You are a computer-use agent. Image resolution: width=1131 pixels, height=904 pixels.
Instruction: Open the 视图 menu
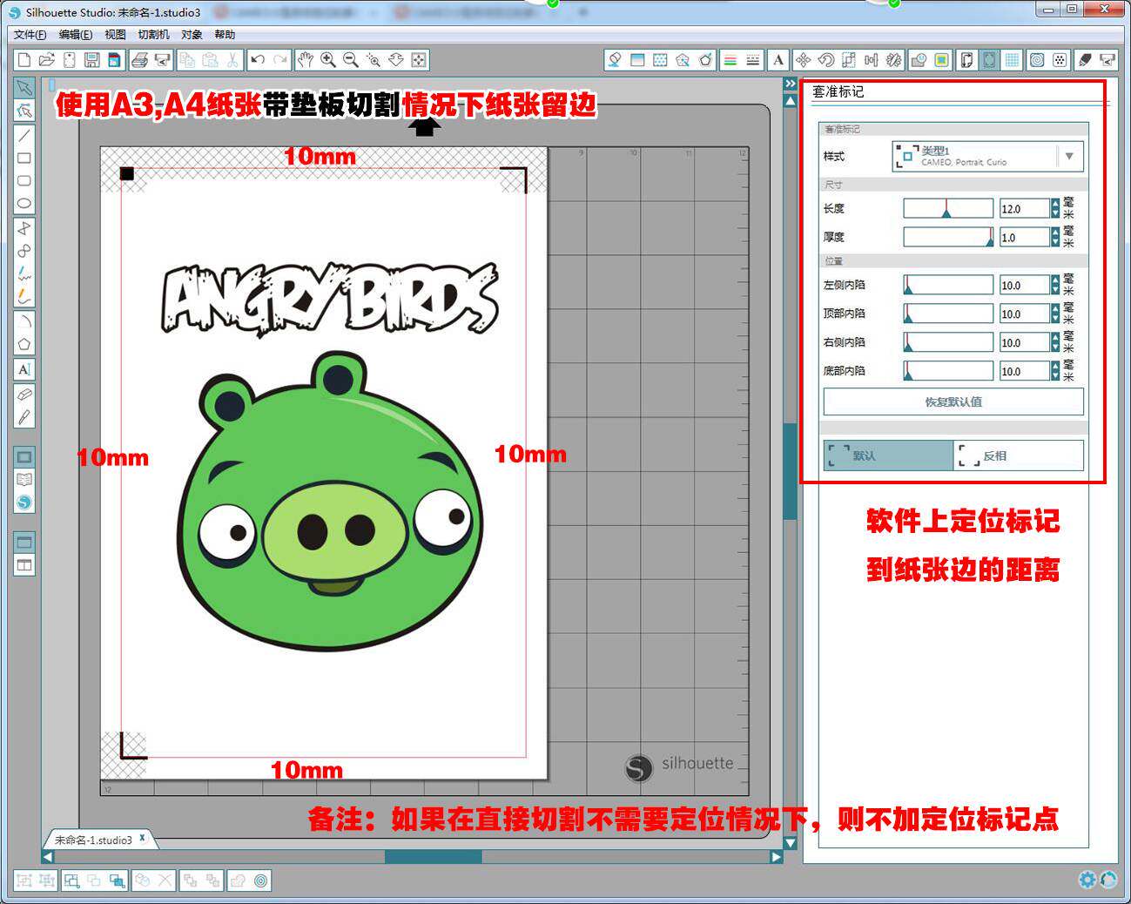pyautogui.click(x=115, y=35)
